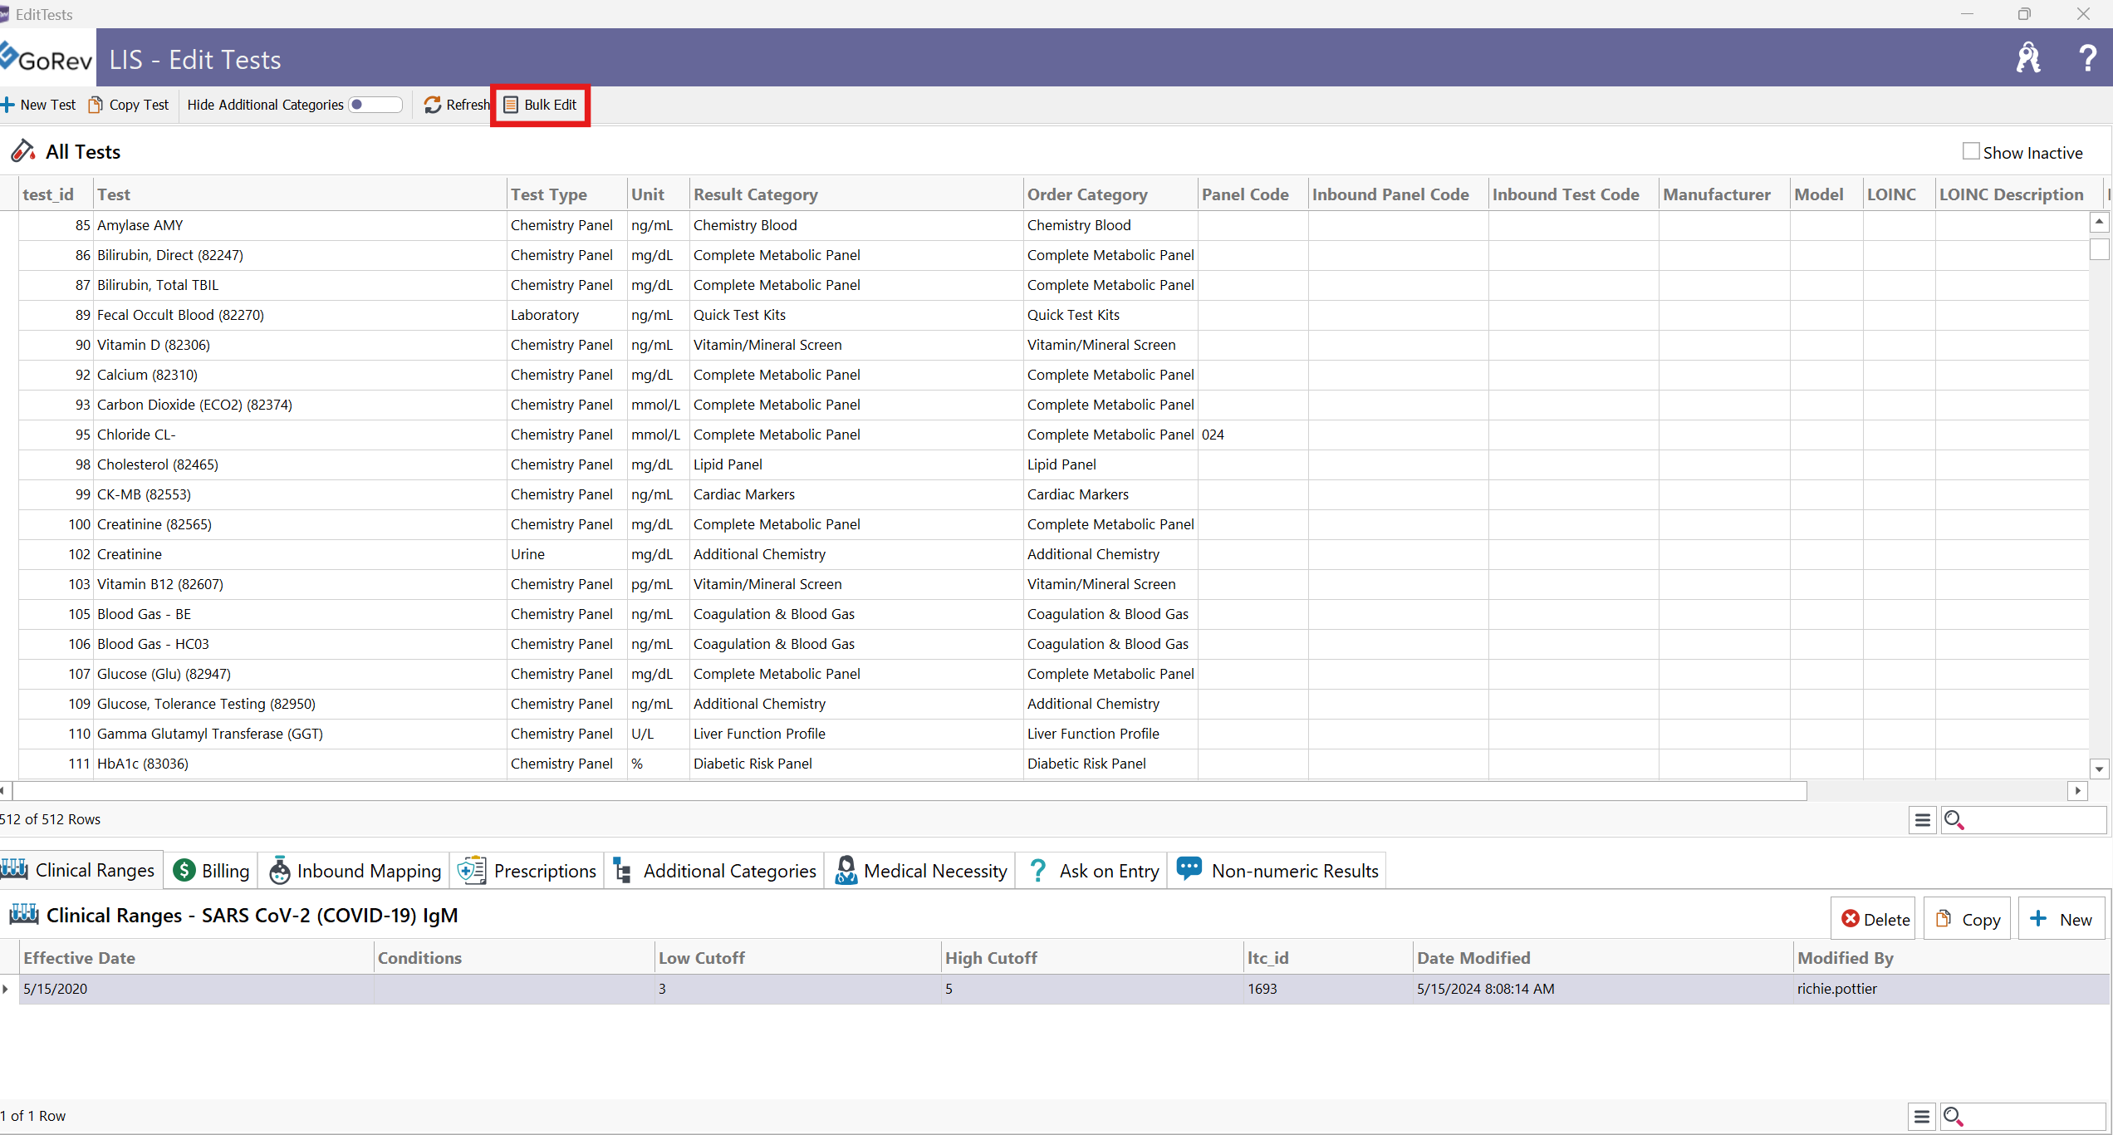Click the tests grid search magnifier icon
This screenshot has height=1135, width=2113.
(x=1954, y=820)
